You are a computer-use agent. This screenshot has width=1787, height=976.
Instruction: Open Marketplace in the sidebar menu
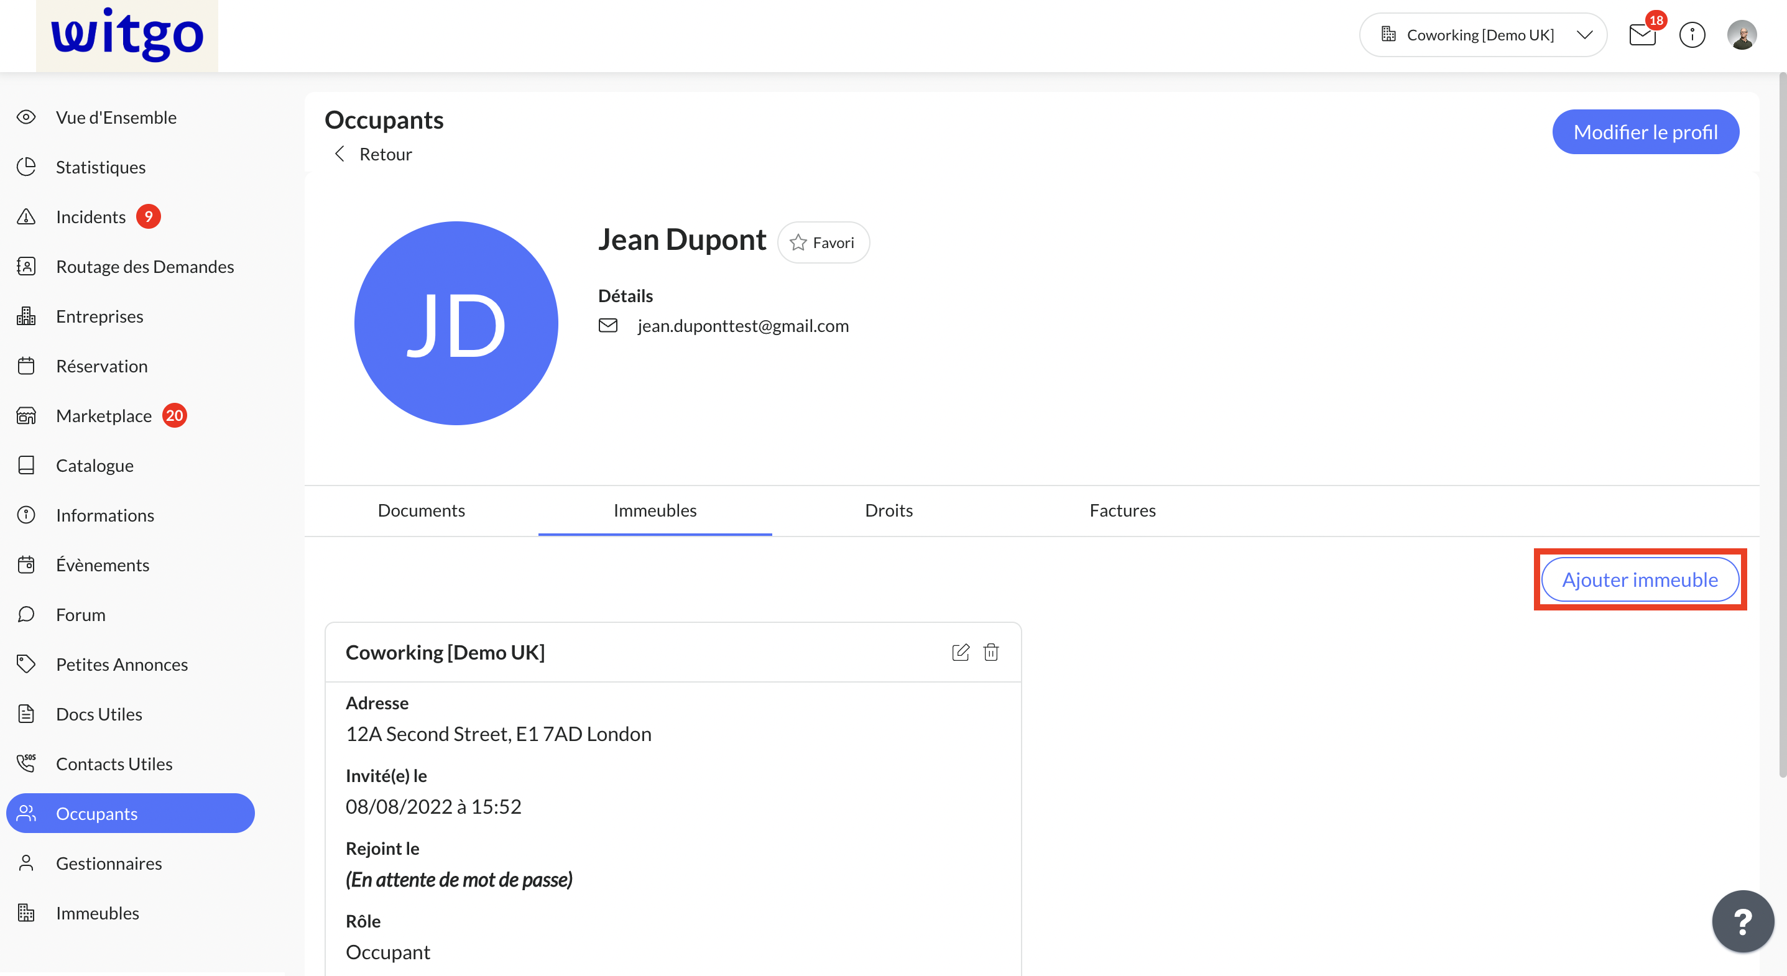click(x=104, y=415)
